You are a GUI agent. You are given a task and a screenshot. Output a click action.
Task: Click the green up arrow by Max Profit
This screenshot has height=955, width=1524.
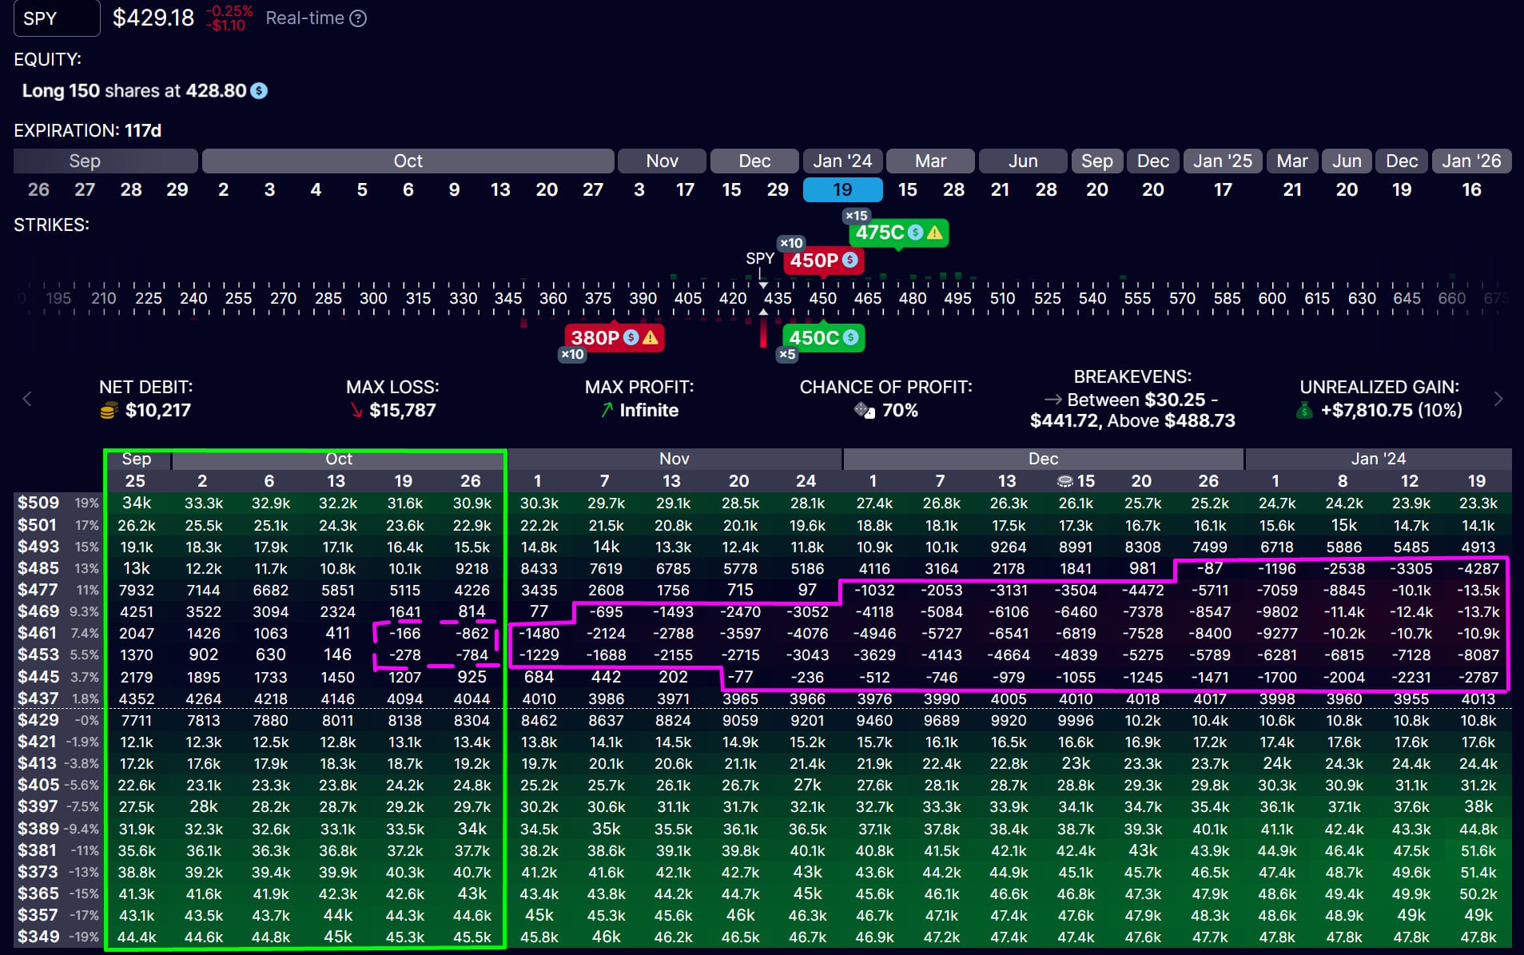607,411
